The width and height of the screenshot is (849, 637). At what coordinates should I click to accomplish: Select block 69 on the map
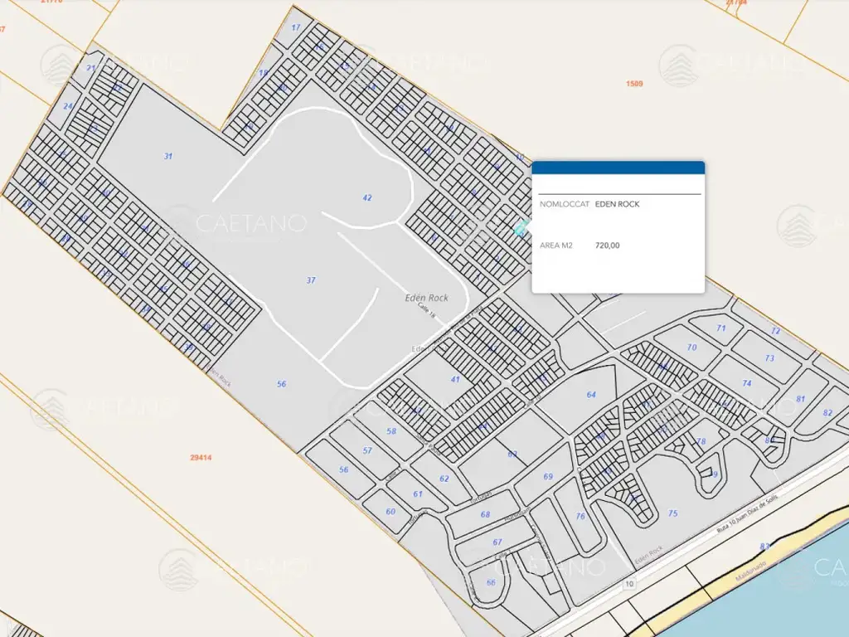[x=547, y=477]
